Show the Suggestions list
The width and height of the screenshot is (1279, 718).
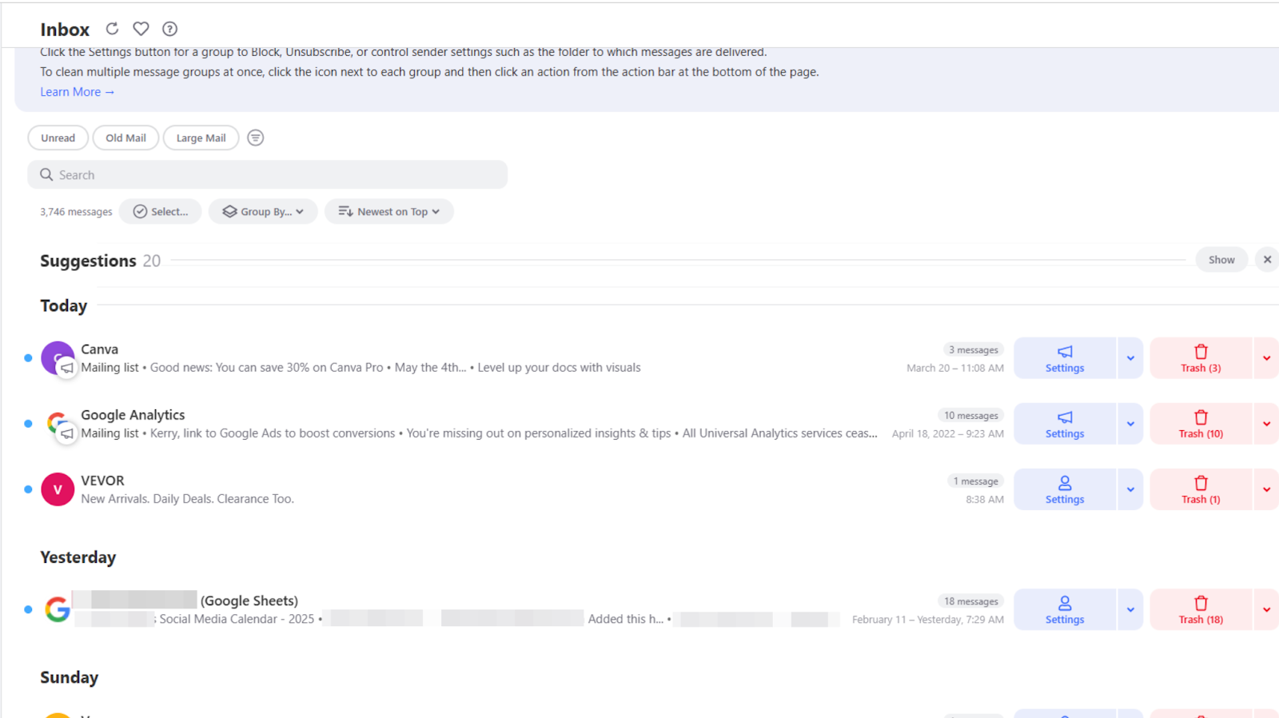click(x=1221, y=260)
